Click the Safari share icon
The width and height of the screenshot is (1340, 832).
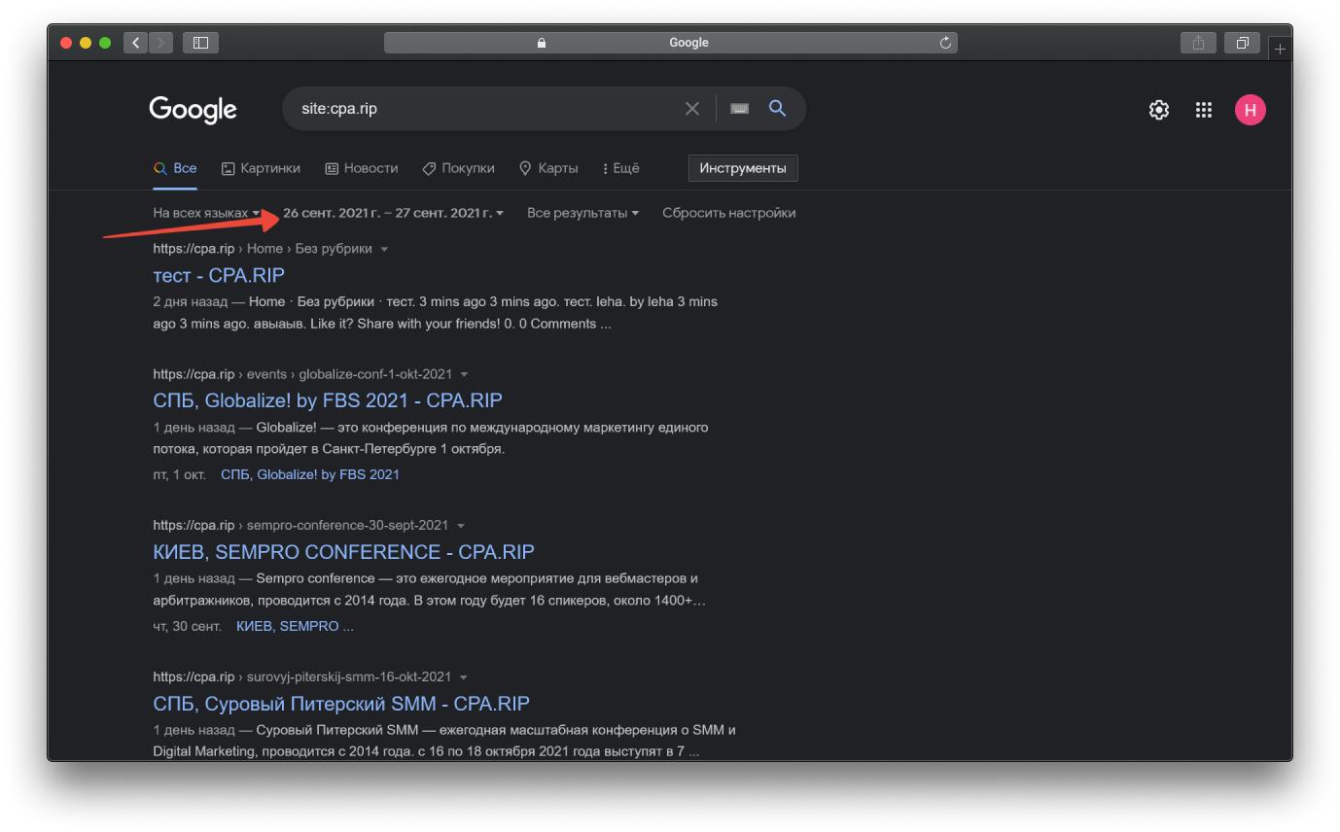click(x=1198, y=43)
